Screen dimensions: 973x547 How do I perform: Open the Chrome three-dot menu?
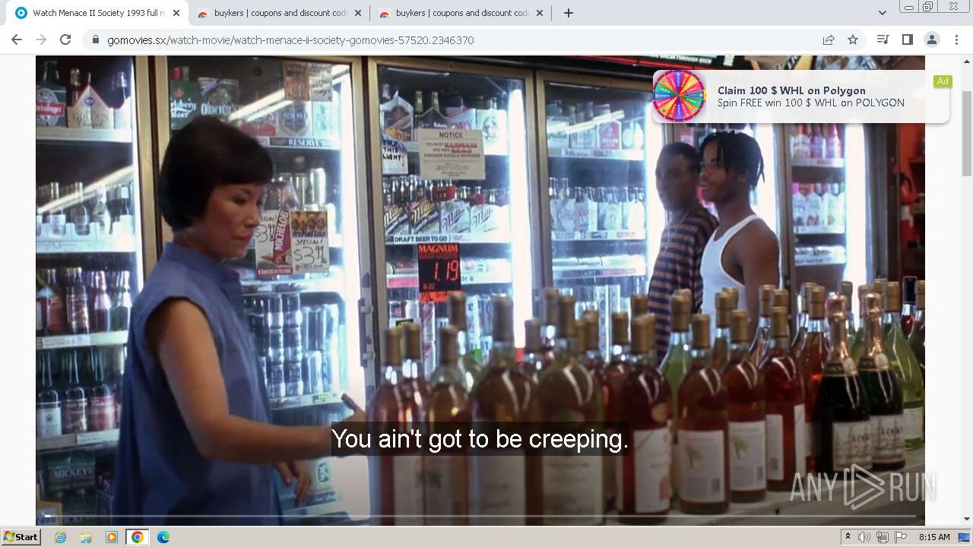(956, 40)
